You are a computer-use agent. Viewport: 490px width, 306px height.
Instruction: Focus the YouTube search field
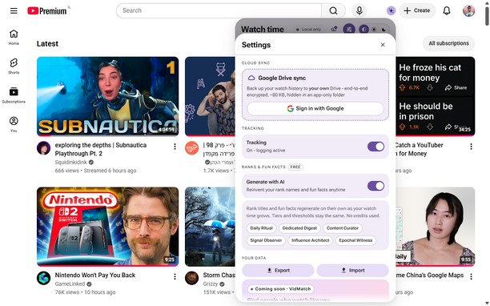pos(219,11)
